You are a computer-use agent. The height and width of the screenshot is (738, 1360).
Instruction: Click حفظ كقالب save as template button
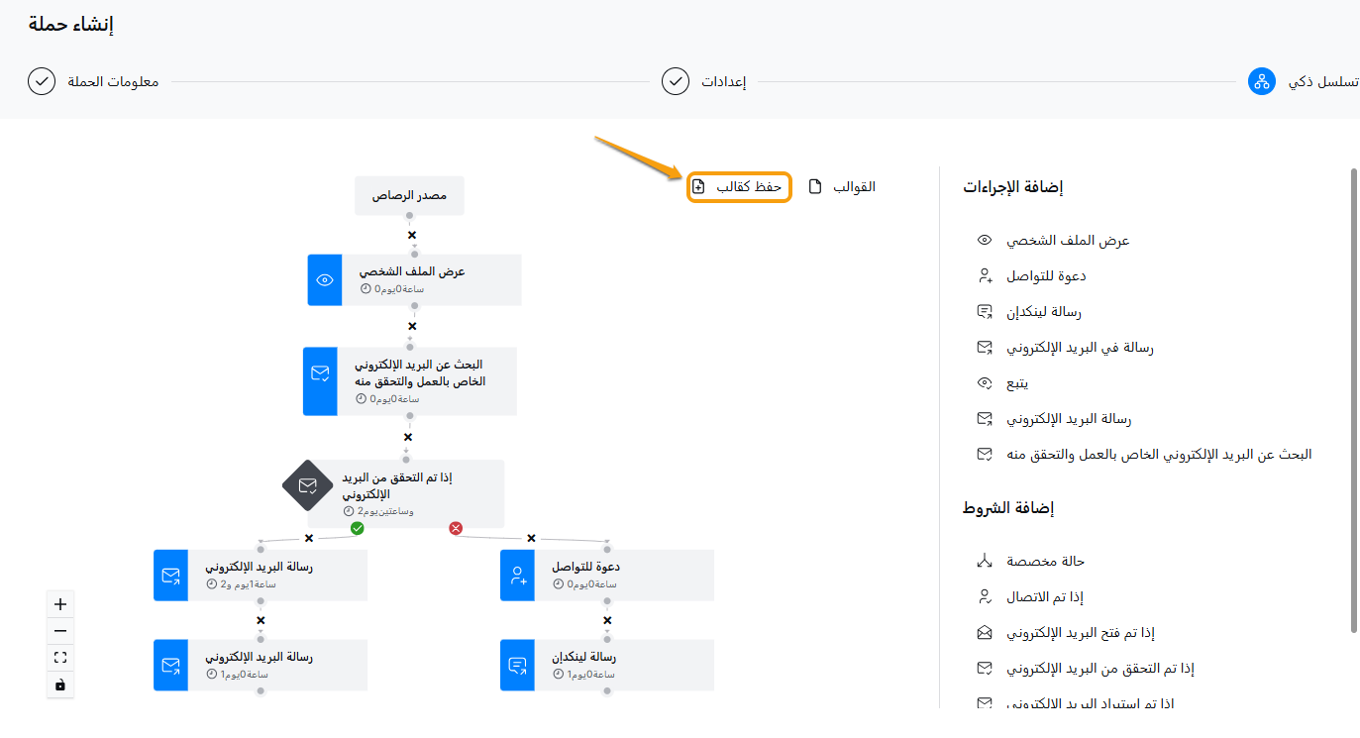pyautogui.click(x=739, y=186)
